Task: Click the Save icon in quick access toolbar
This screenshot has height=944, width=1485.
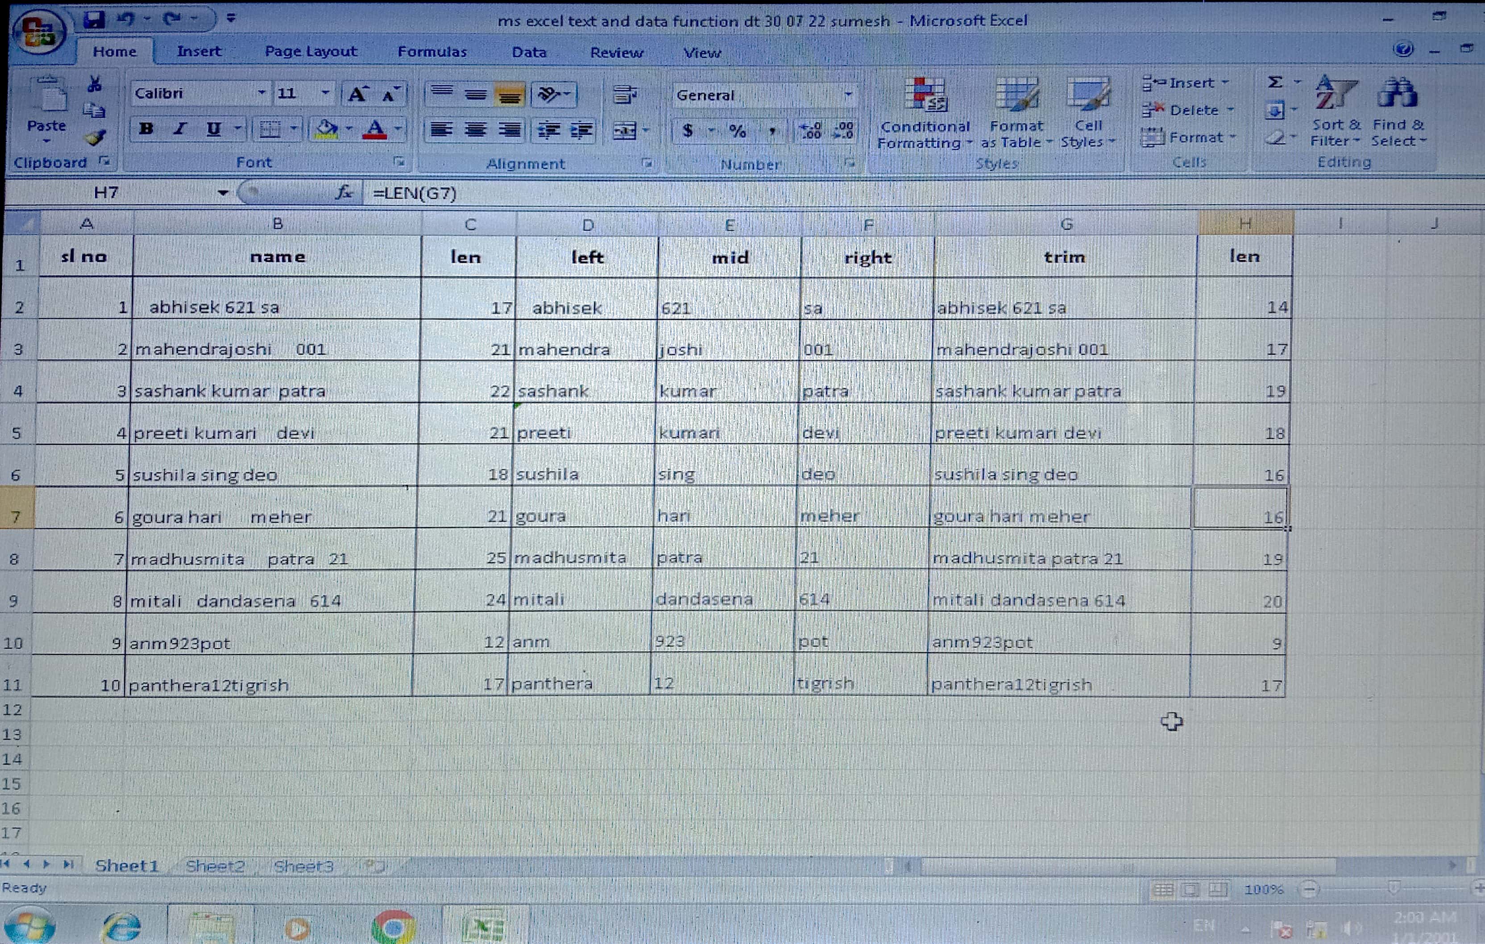Action: pyautogui.click(x=94, y=19)
